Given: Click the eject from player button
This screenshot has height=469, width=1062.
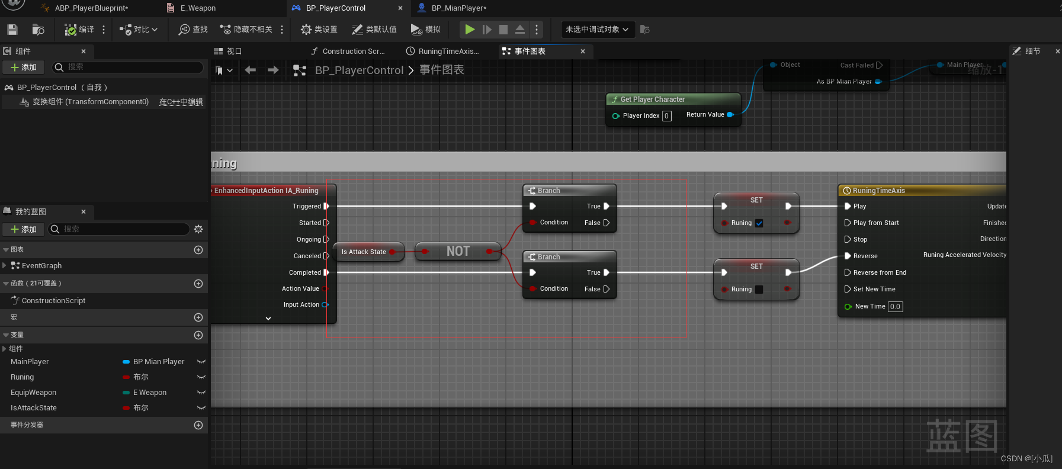Looking at the screenshot, I should [519, 30].
